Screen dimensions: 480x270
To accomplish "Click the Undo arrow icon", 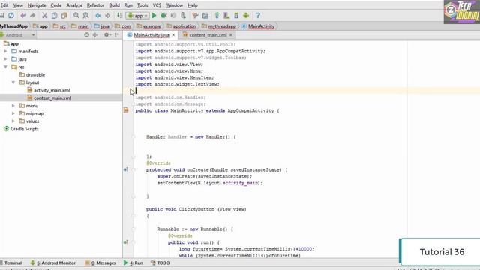I will (23, 15).
